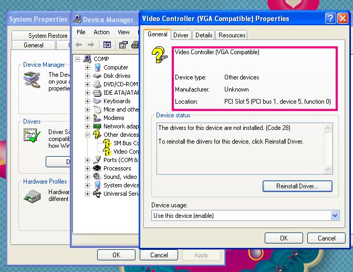Select the Ports (COM & LPT) icon

[x=97, y=160]
